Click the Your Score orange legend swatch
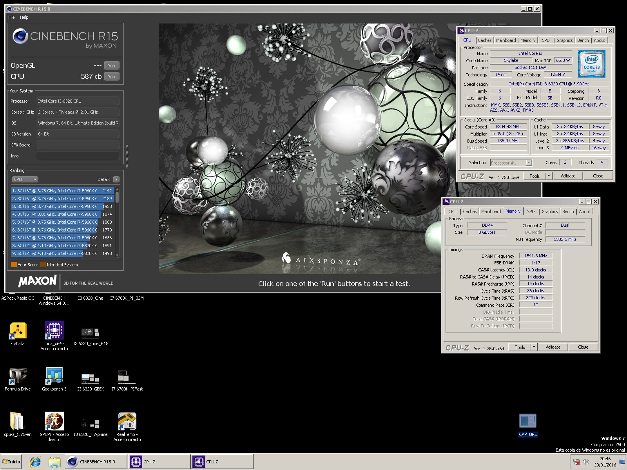This screenshot has height=470, width=627. (x=14, y=265)
